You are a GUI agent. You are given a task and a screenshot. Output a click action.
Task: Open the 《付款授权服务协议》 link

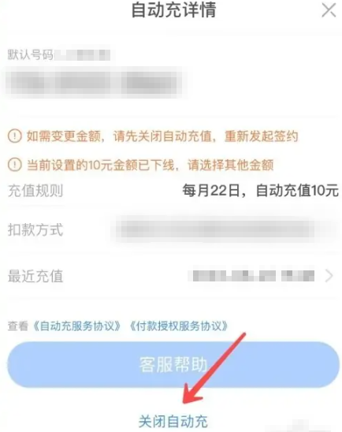[179, 326]
